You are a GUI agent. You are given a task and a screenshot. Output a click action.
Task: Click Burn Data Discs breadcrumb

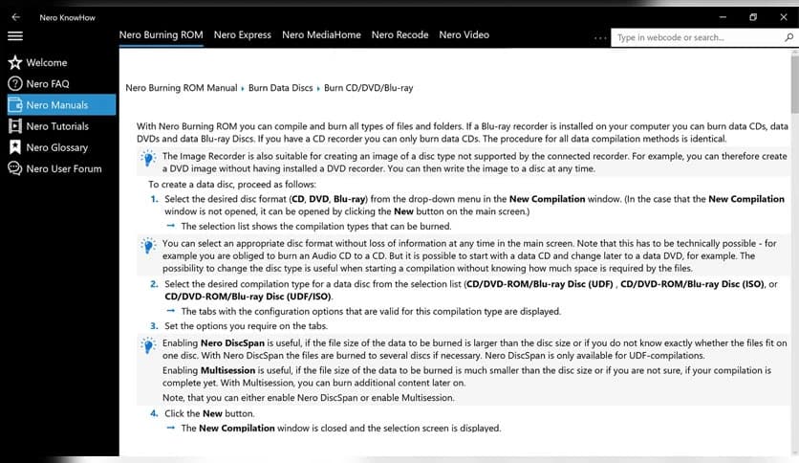(x=281, y=88)
